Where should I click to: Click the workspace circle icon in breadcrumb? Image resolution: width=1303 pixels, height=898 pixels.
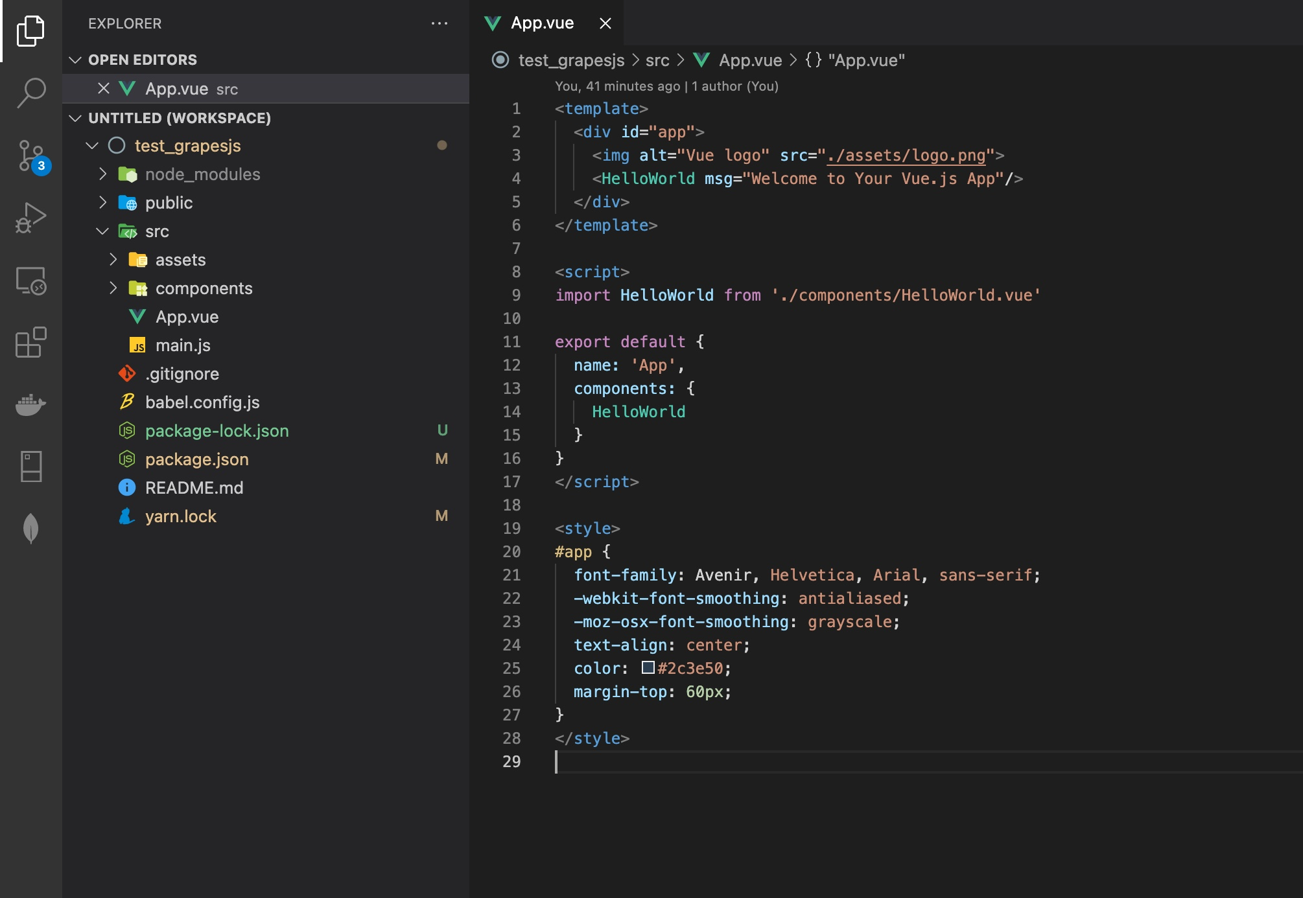click(x=500, y=60)
